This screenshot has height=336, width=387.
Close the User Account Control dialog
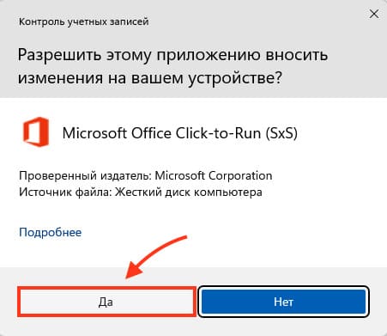(x=374, y=14)
